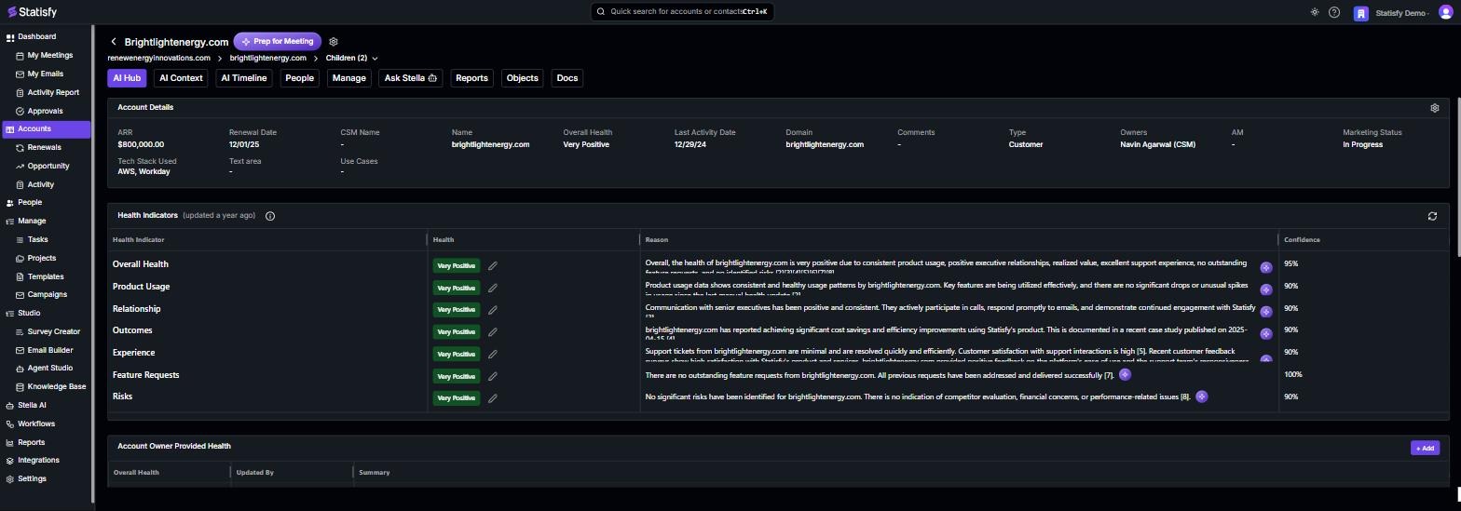Open Templates in the sidebar

pos(45,277)
